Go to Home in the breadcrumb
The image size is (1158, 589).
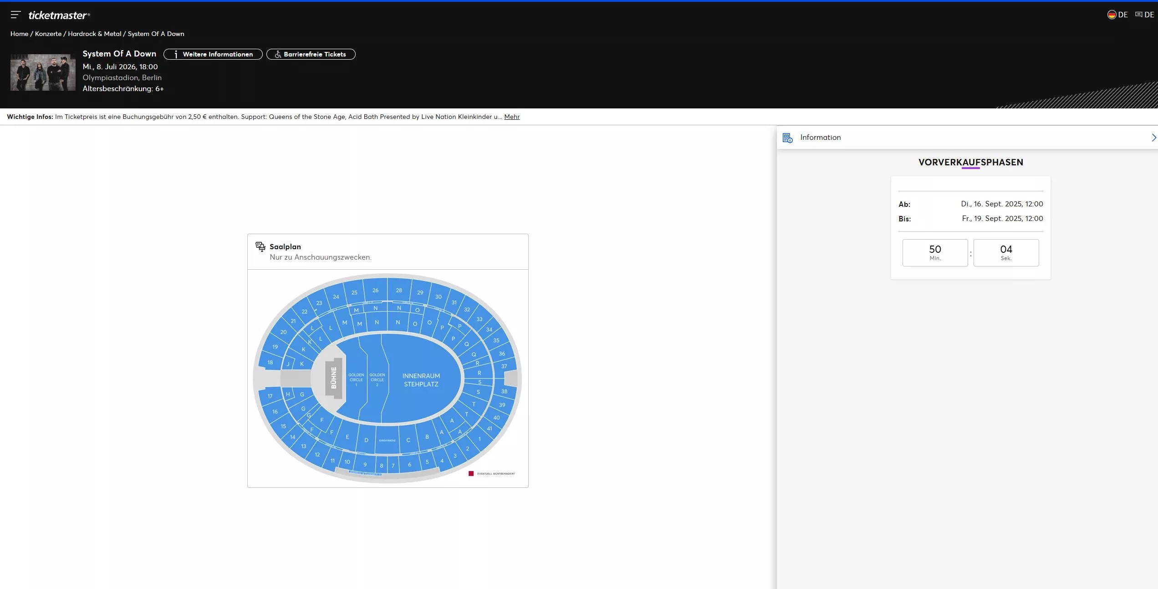tap(19, 34)
